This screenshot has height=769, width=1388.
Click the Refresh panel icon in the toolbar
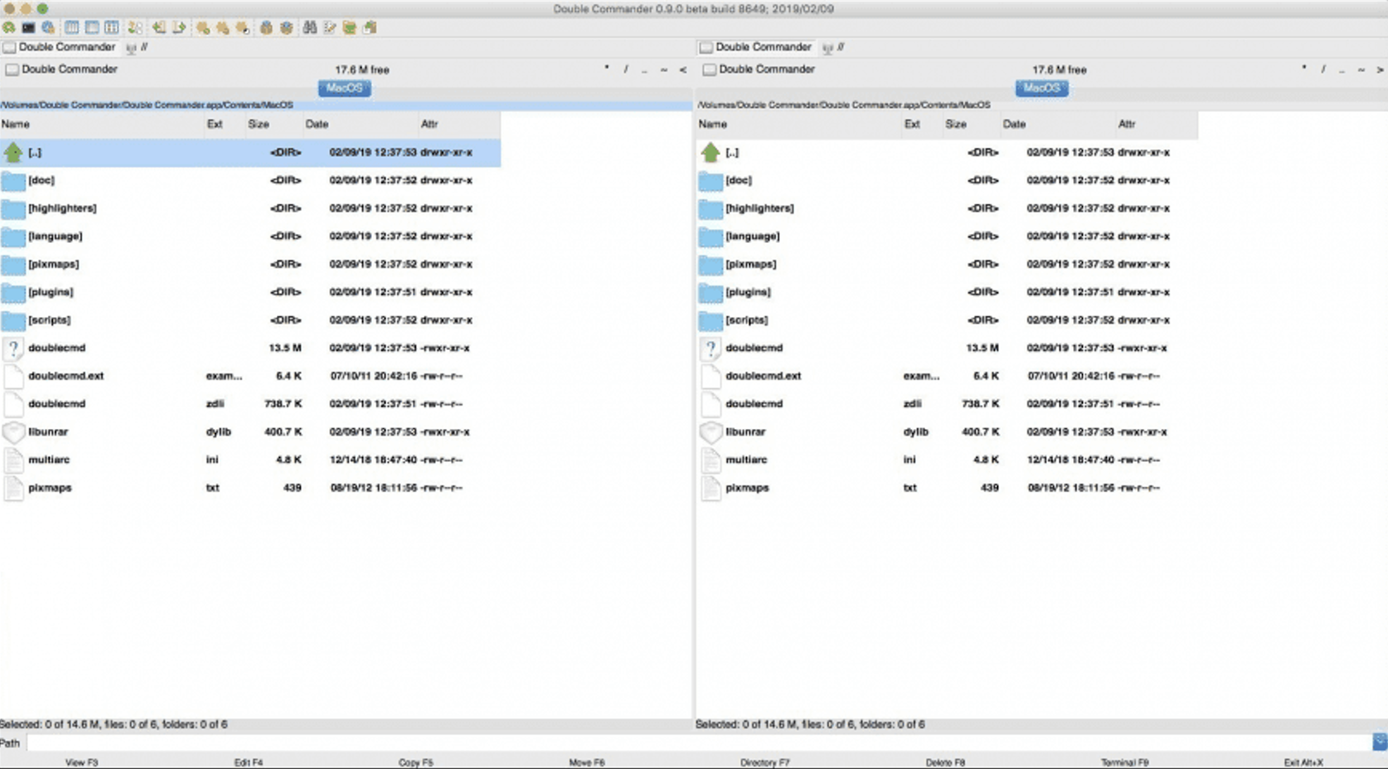[x=9, y=27]
